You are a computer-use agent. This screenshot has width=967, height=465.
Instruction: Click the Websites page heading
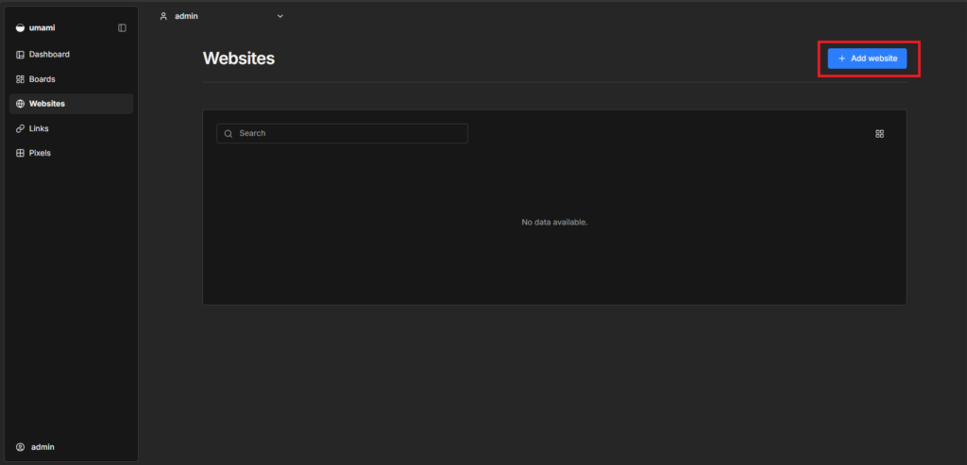239,58
